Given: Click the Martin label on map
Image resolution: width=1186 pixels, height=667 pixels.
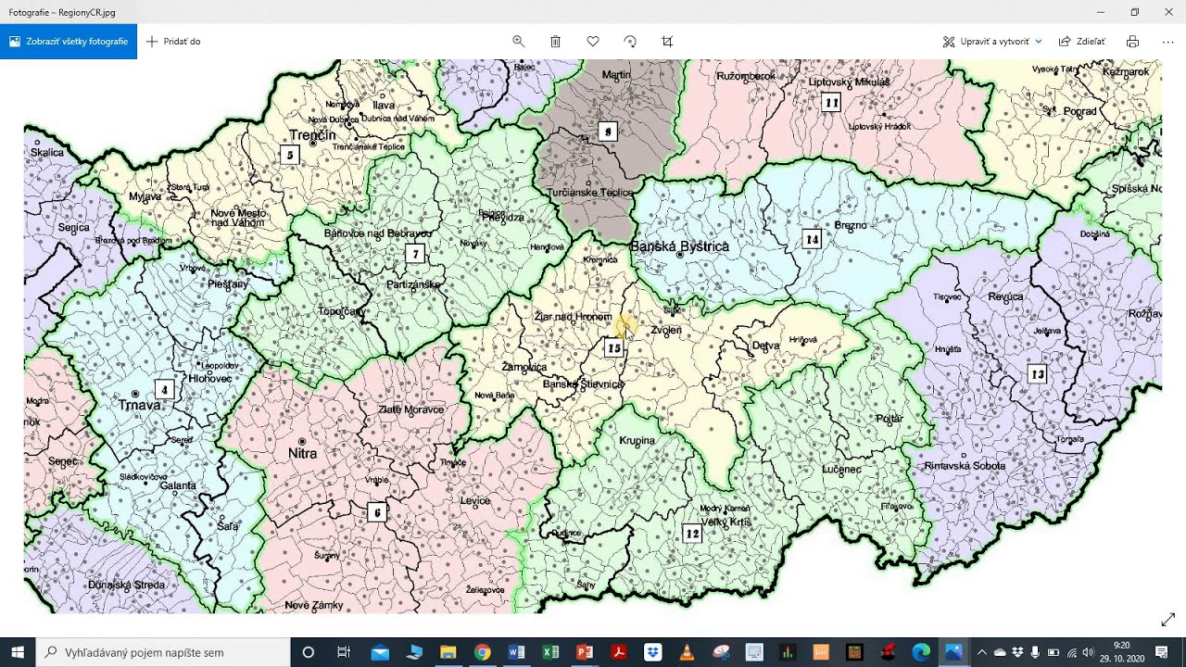Looking at the screenshot, I should 616,74.
